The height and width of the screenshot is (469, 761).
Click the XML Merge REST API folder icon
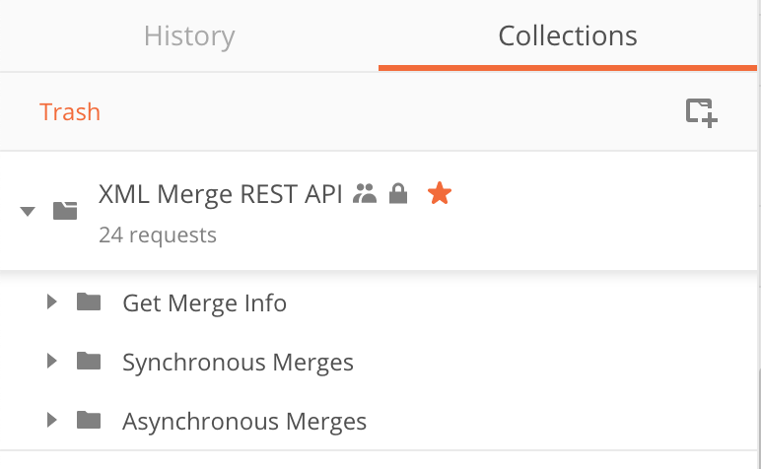coord(66,210)
